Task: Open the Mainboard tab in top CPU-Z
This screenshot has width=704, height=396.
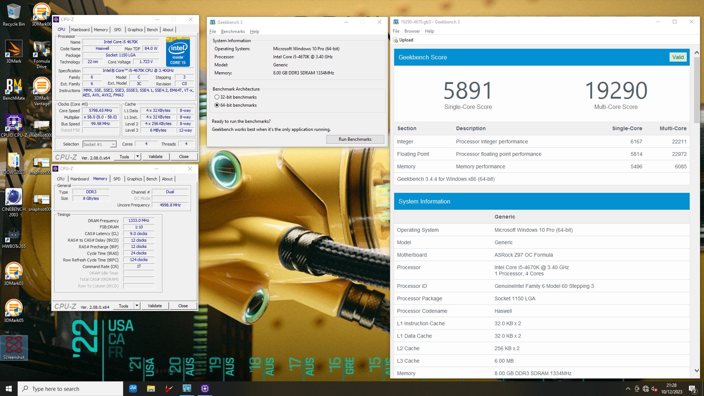Action: (x=80, y=30)
